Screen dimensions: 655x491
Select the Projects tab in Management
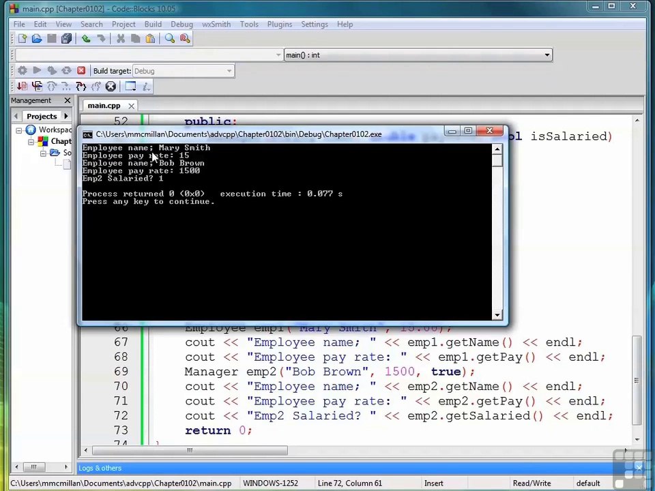click(42, 116)
